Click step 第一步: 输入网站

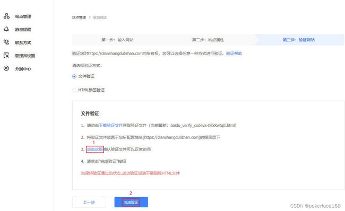point(117,40)
